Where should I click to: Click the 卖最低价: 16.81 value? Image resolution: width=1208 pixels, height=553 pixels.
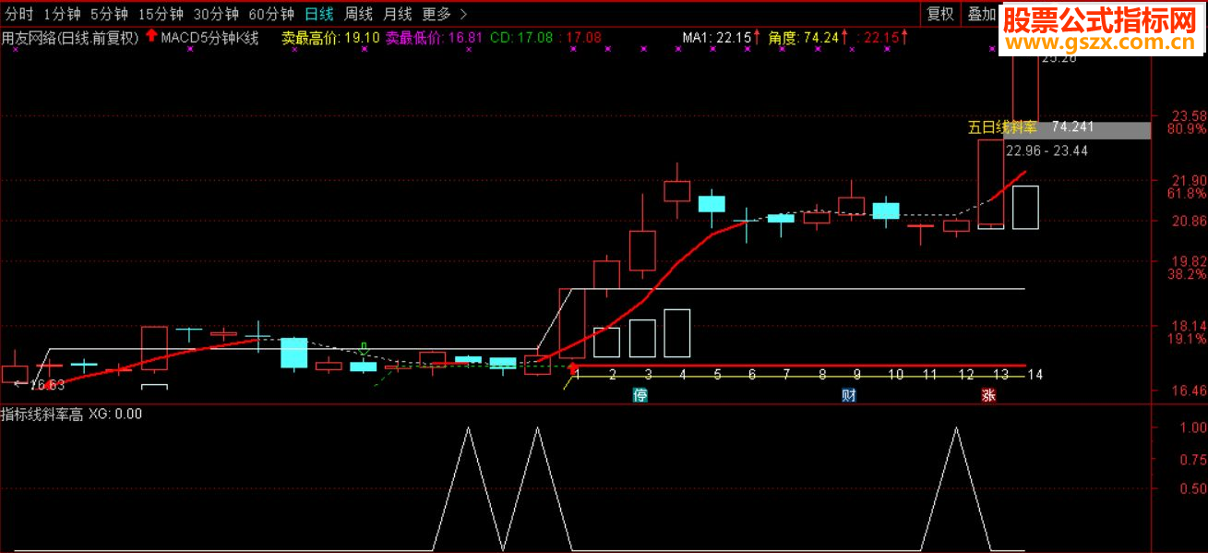(434, 38)
